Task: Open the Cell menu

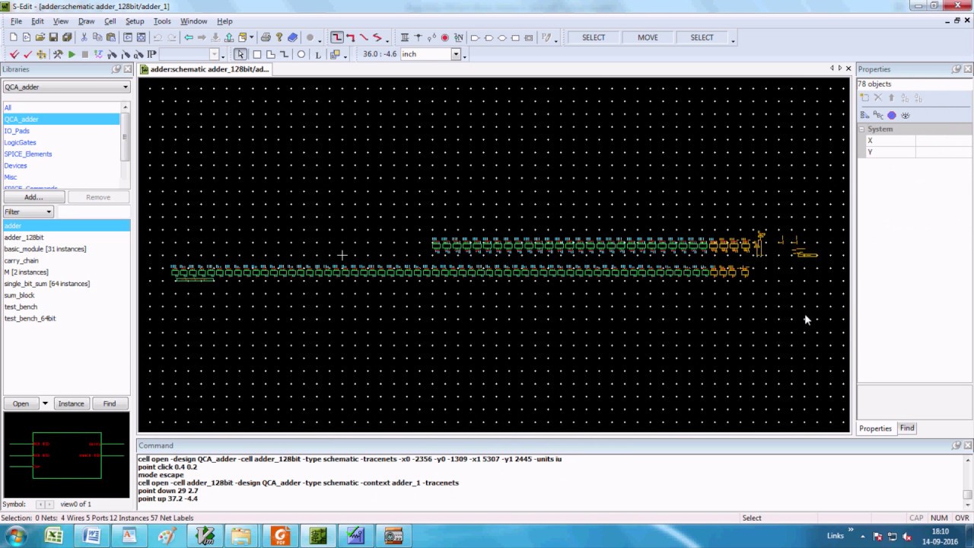Action: coord(110,21)
